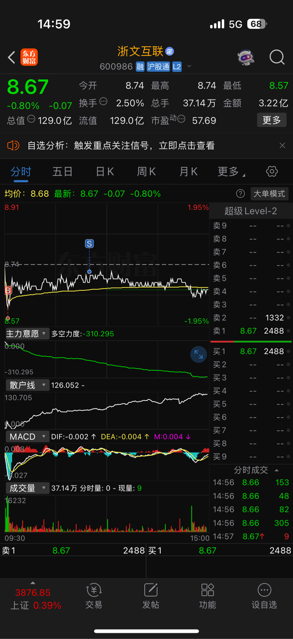The width and height of the screenshot is (293, 639).
Task: Tap info icon next to 换手
Action: (x=103, y=101)
